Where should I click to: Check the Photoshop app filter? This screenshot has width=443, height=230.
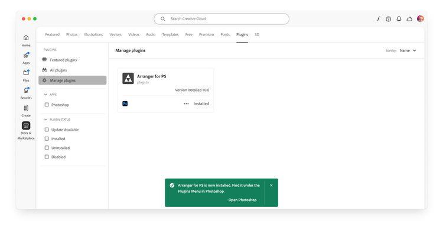point(47,105)
